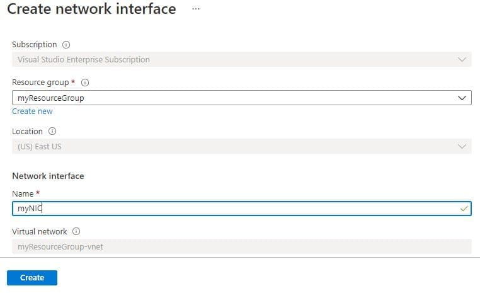Click the Resource group field label
480x293 pixels.
(41, 83)
